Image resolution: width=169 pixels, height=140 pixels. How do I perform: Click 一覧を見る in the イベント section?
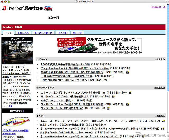(160, 116)
